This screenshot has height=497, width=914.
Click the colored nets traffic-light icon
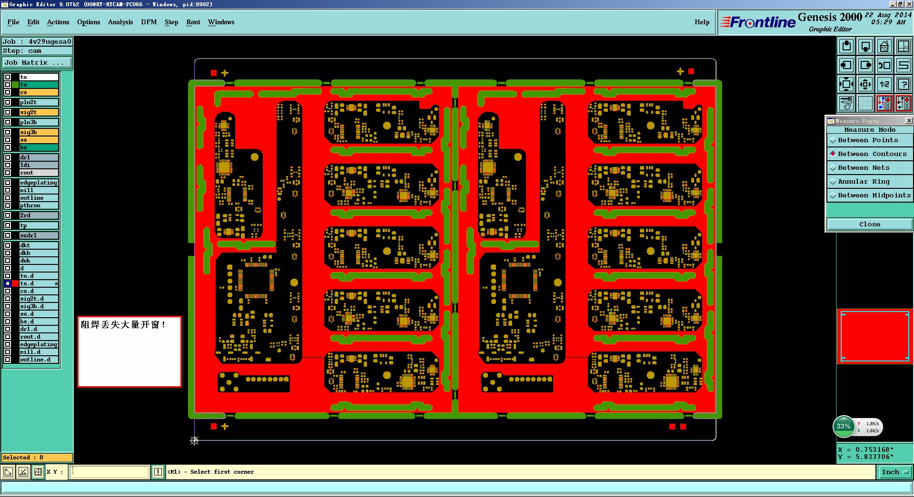point(884,103)
